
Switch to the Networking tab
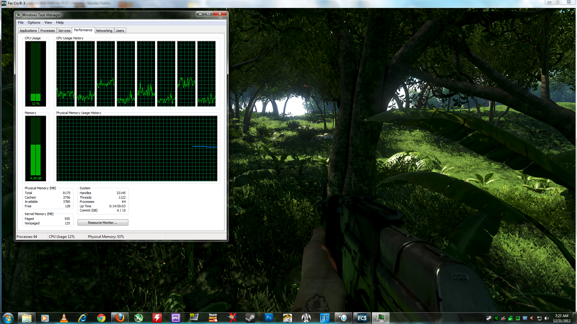click(104, 31)
